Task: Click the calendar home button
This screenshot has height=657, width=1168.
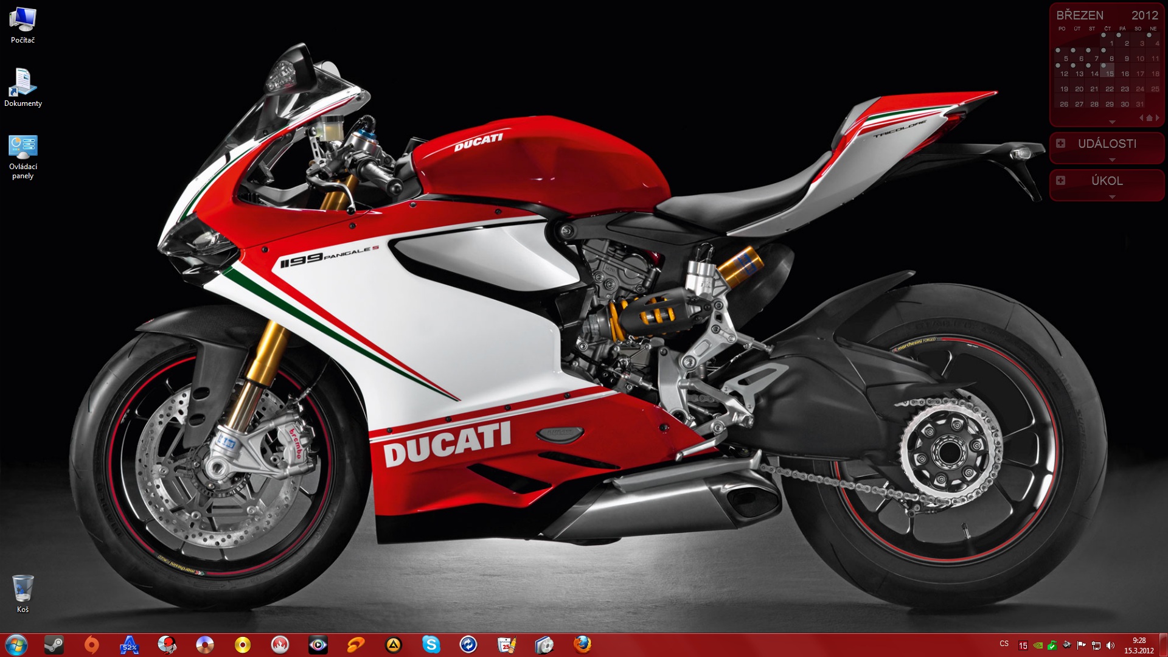Action: point(1149,118)
